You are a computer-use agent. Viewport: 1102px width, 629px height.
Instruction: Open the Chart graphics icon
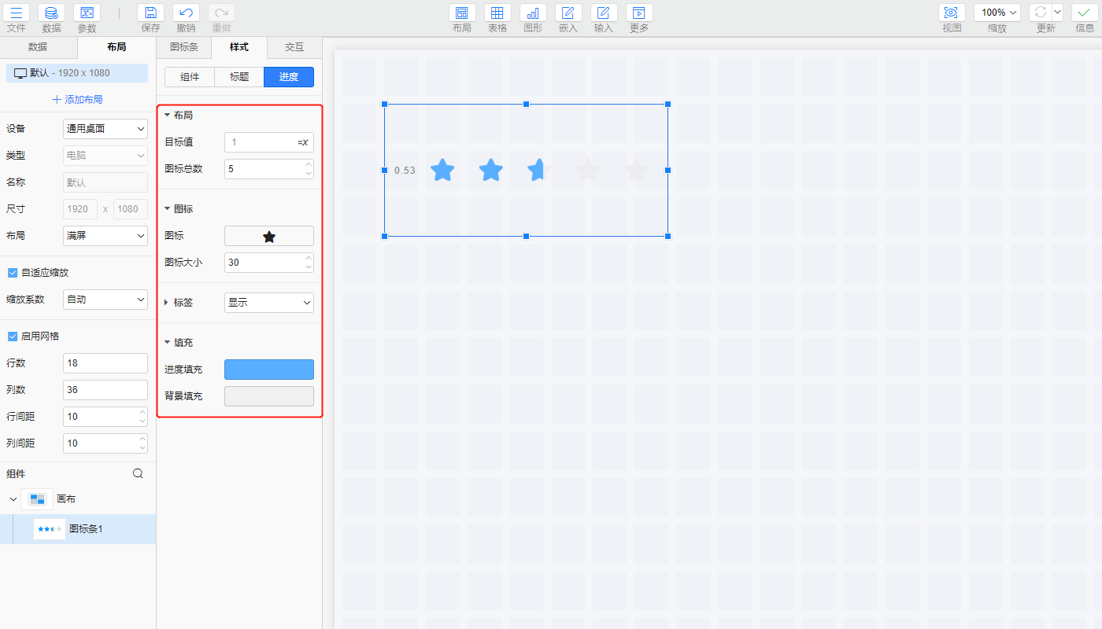click(x=533, y=13)
